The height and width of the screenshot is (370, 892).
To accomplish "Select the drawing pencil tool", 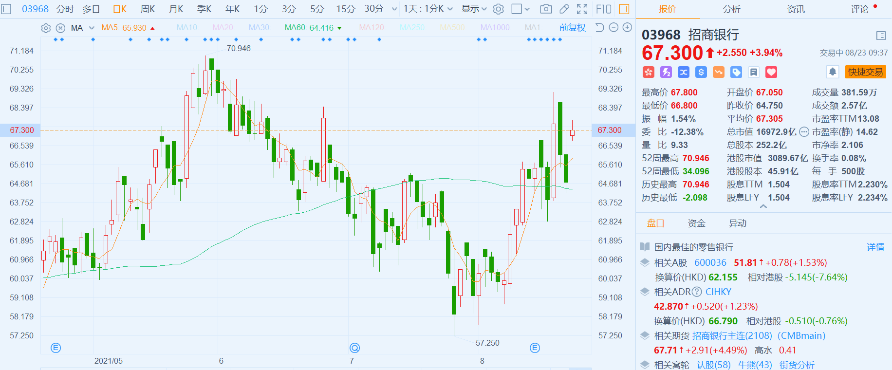I will click(x=564, y=9).
